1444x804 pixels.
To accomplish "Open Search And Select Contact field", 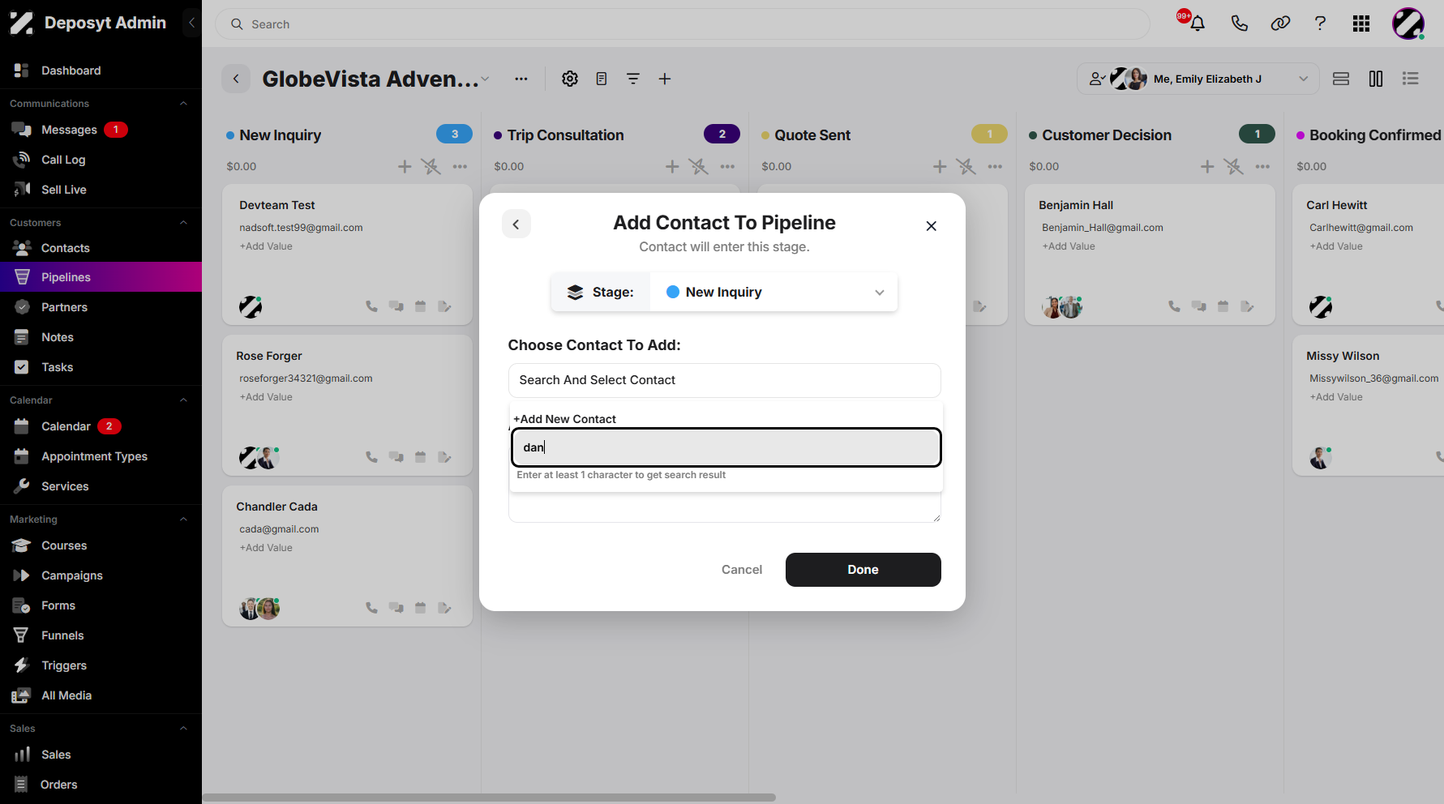I will [x=725, y=380].
